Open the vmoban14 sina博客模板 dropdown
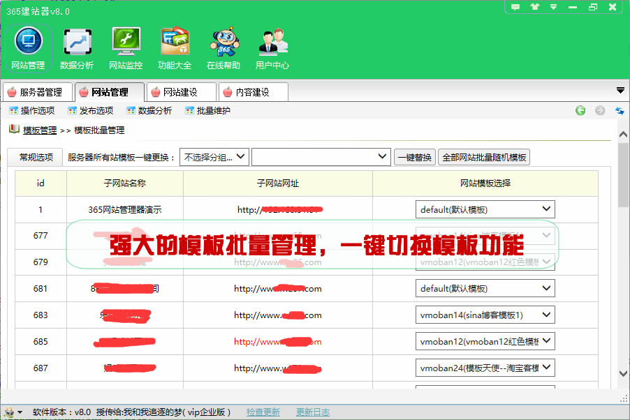This screenshot has height=420, width=630. (x=485, y=315)
